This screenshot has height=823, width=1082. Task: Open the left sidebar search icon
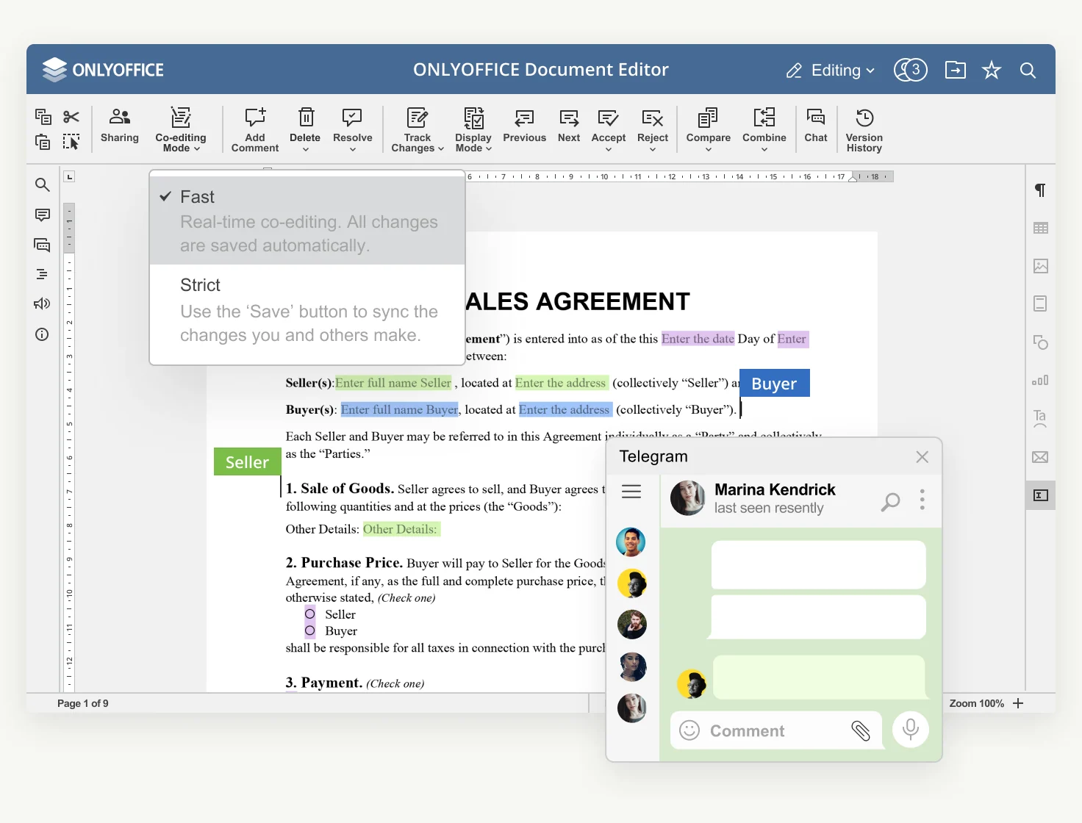(43, 184)
